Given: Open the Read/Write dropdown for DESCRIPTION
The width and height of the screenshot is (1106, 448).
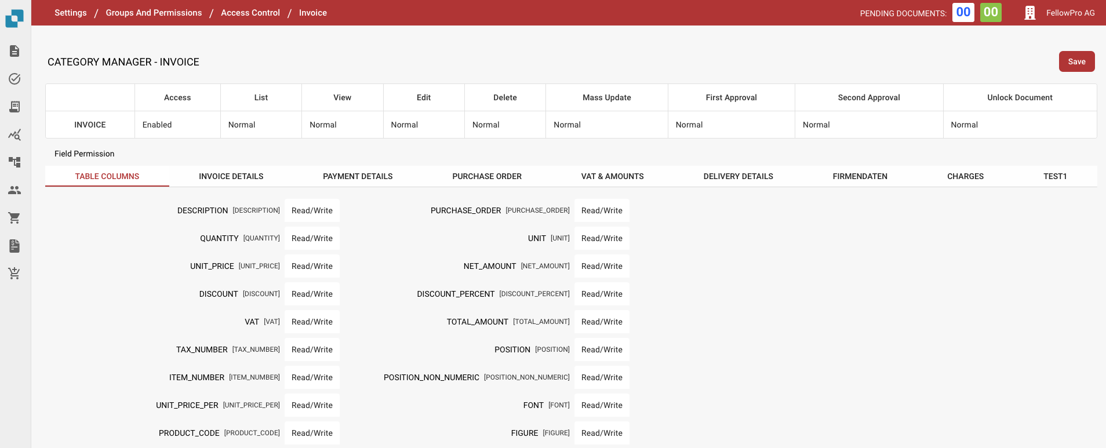Looking at the screenshot, I should [312, 210].
